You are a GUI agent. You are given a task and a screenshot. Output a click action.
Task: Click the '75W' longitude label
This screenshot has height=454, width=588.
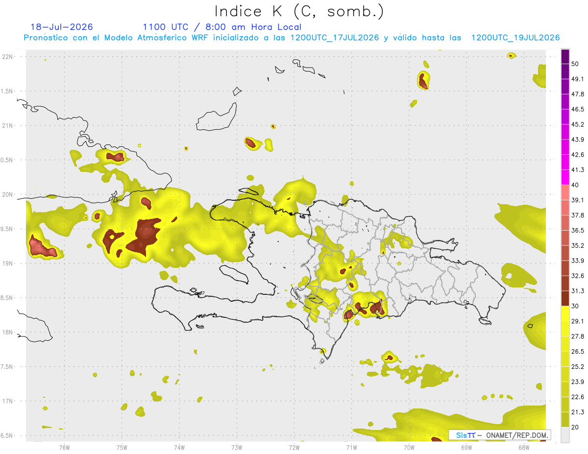click(x=122, y=448)
